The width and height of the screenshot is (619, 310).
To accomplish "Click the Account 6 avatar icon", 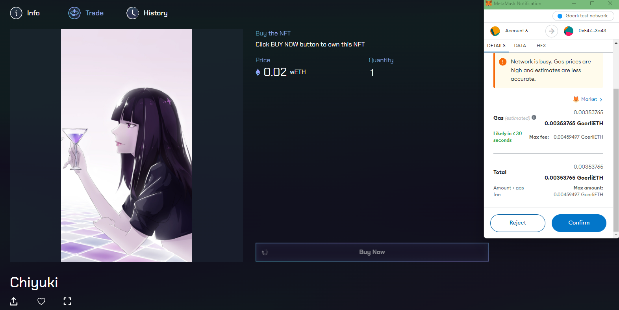I will point(495,31).
